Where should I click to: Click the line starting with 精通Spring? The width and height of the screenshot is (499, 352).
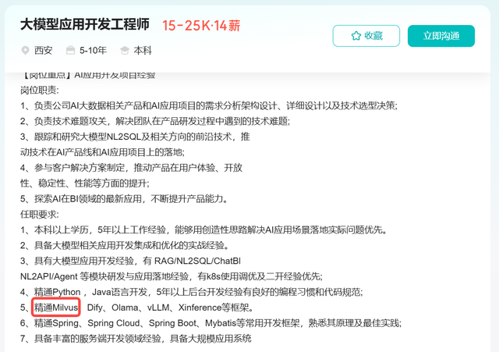pyautogui.click(x=211, y=323)
